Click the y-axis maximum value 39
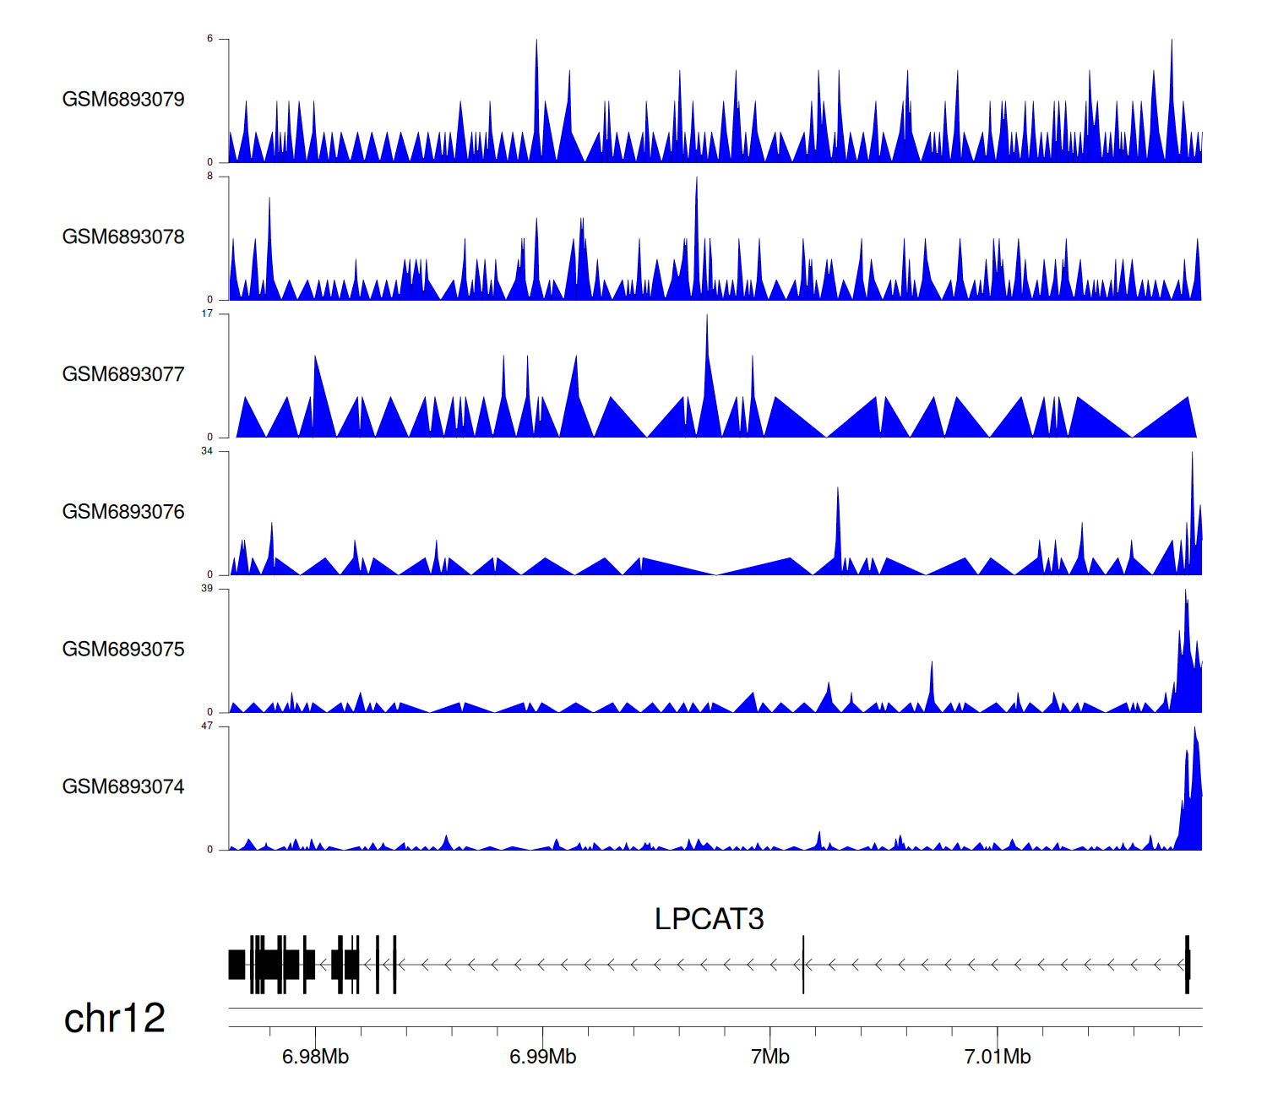Viewport: 1267px width, 1115px height. [x=207, y=589]
